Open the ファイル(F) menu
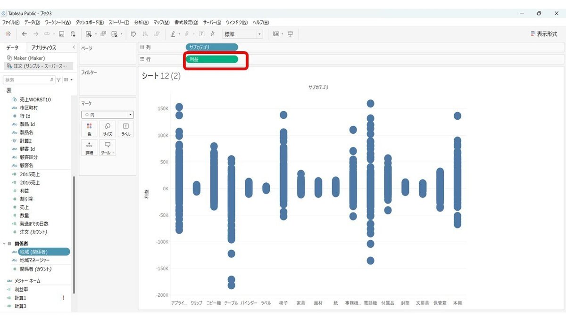This screenshot has height=318, width=566. (x=11, y=23)
